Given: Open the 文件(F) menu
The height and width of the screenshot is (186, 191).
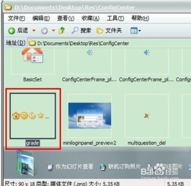Looking at the screenshot, I should click(16, 18).
